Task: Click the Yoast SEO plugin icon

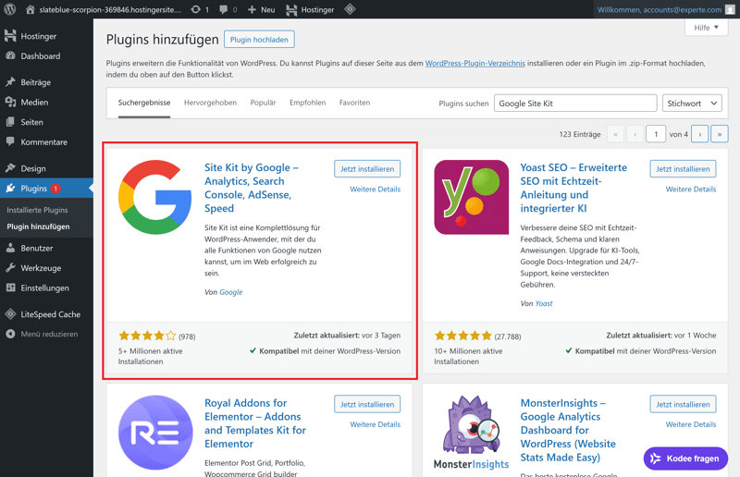Action: pos(471,197)
